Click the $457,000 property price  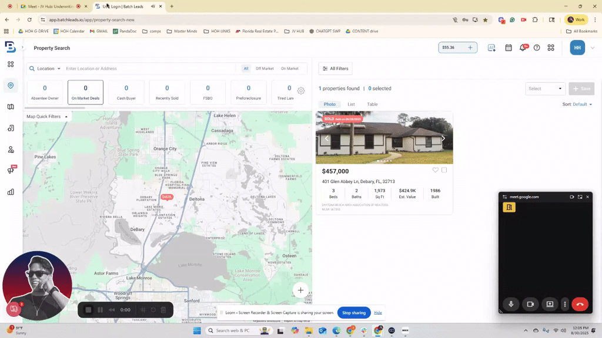(335, 171)
